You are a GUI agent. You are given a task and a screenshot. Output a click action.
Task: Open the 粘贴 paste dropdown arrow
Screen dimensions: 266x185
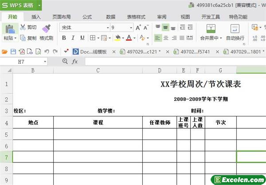pos(15,39)
